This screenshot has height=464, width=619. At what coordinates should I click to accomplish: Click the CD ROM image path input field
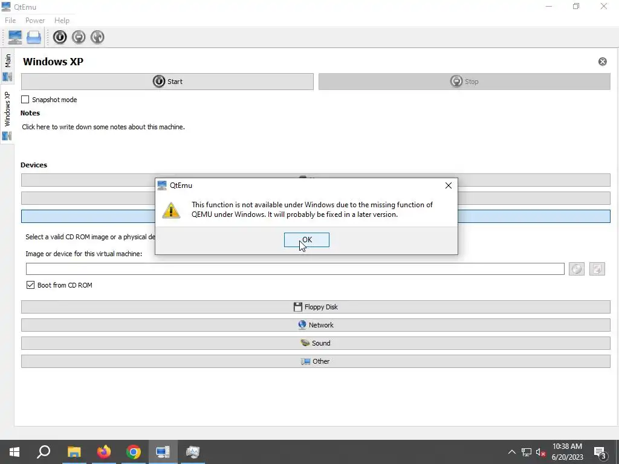(x=295, y=269)
